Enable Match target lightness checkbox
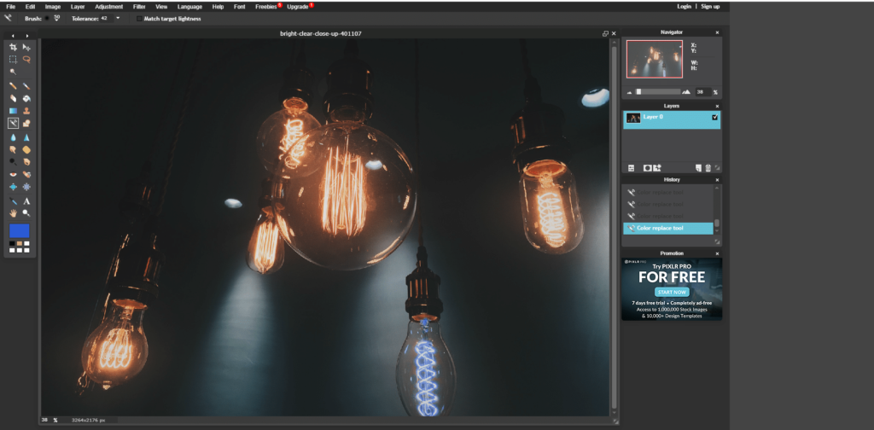Screen dimensions: 874x430 click(139, 19)
